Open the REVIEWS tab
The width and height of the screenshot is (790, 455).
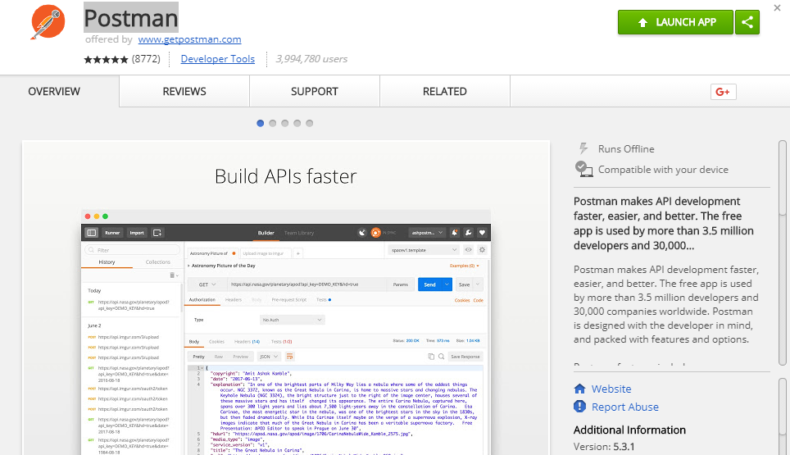[184, 91]
